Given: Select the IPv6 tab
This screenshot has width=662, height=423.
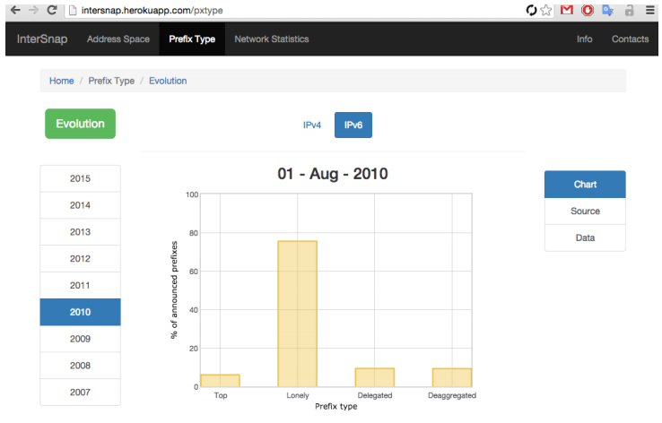Looking at the screenshot, I should tap(353, 125).
